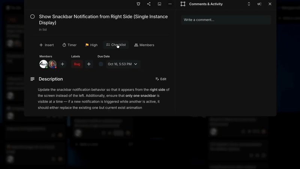Open the Members option in action row
Image resolution: width=300 pixels, height=169 pixels.
click(144, 45)
